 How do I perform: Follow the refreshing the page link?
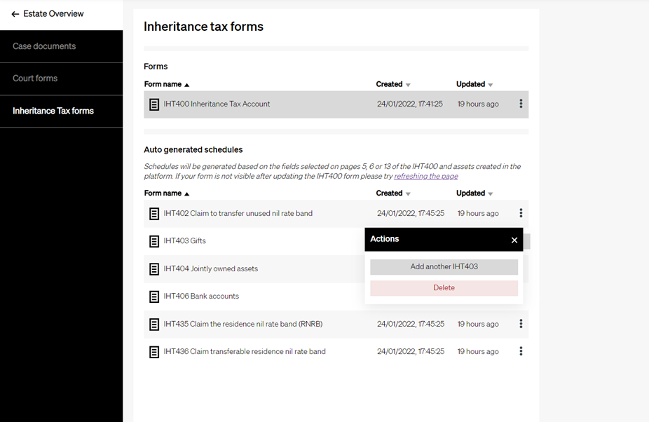[x=425, y=175]
